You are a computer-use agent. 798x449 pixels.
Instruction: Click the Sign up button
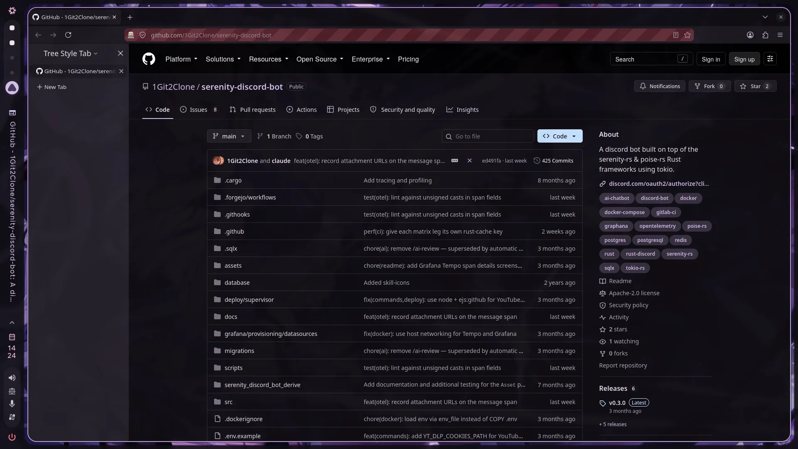744,59
